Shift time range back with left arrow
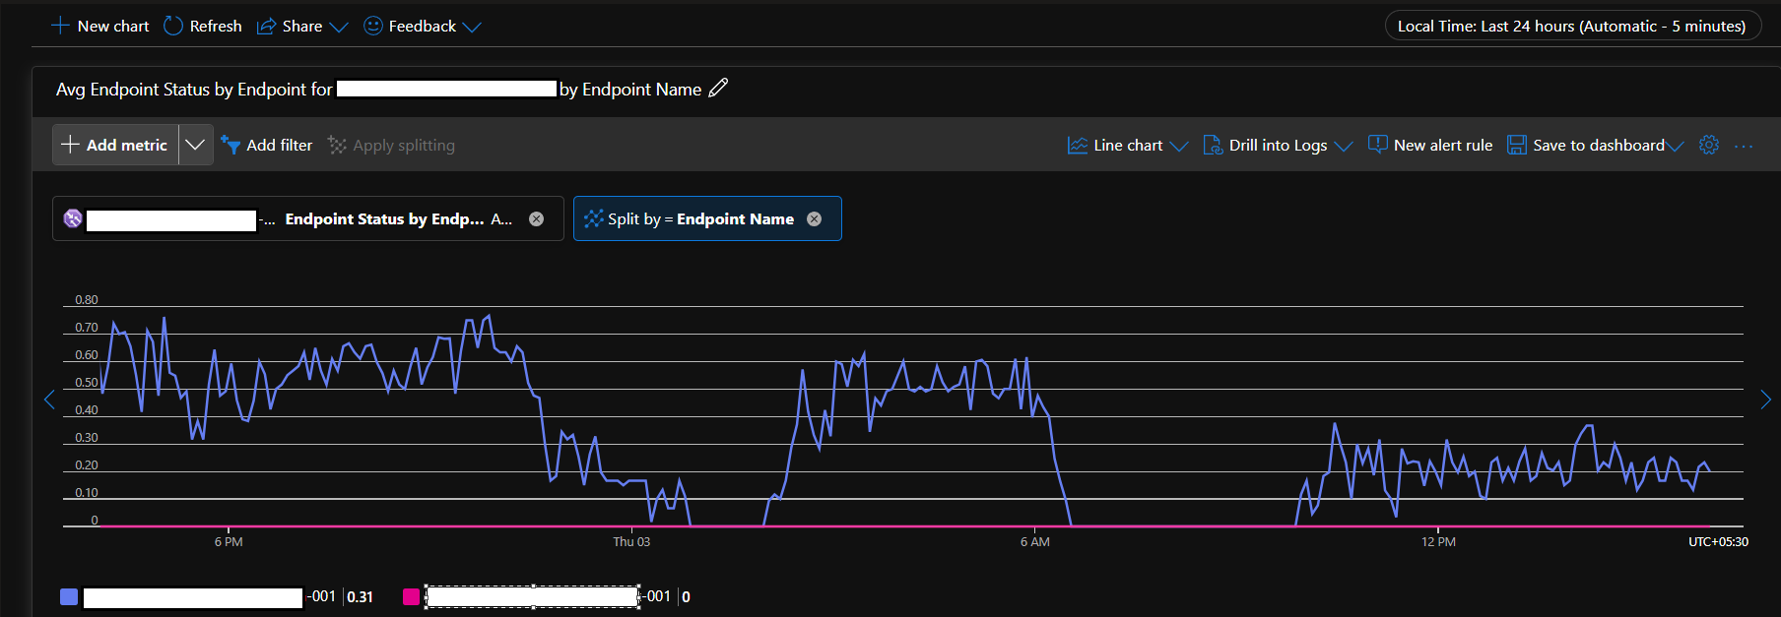Viewport: 1781px width, 617px height. (49, 399)
